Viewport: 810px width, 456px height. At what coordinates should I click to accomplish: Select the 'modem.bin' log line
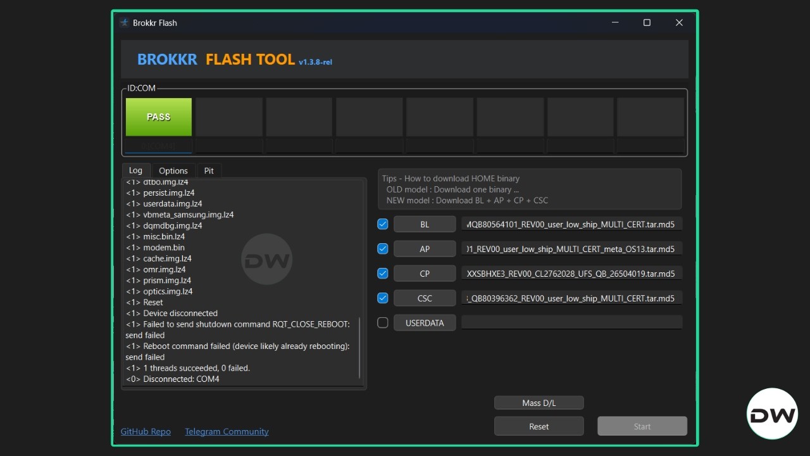pos(155,248)
